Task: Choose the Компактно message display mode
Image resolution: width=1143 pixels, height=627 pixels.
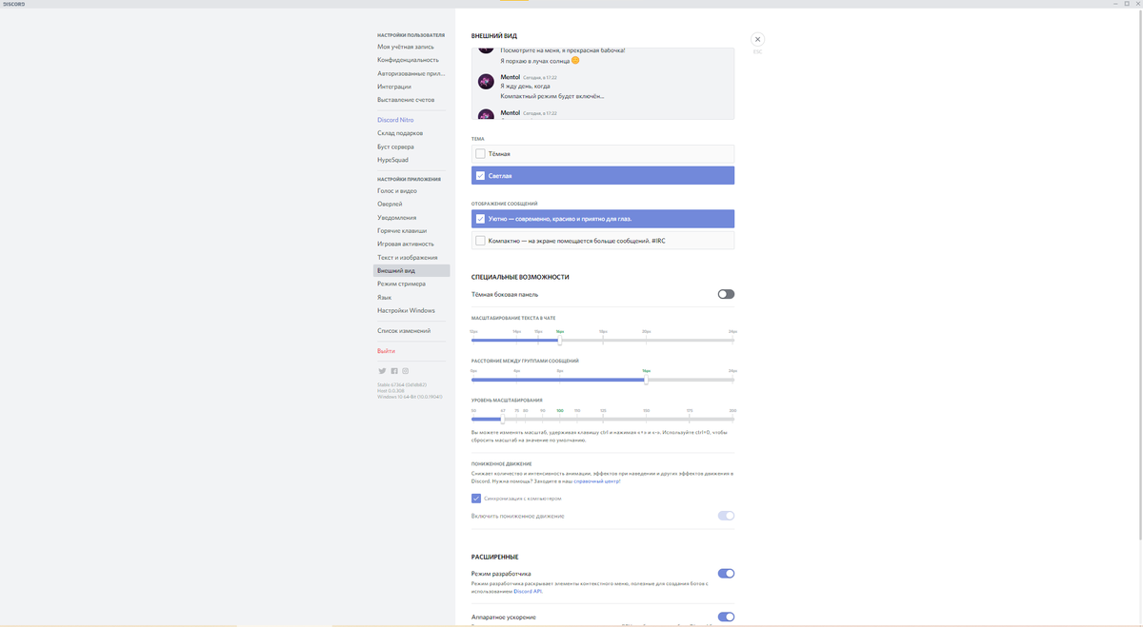Action: point(603,241)
